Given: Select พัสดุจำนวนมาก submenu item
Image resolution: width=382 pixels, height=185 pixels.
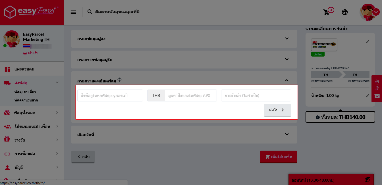Looking at the screenshot, I should [26, 100].
